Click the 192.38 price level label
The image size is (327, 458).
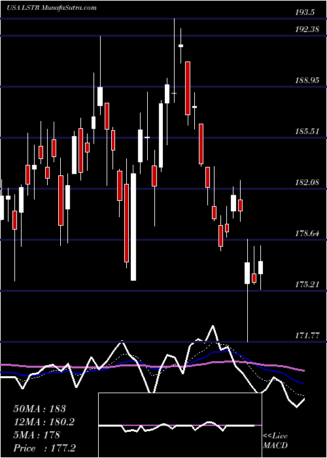coord(307,29)
